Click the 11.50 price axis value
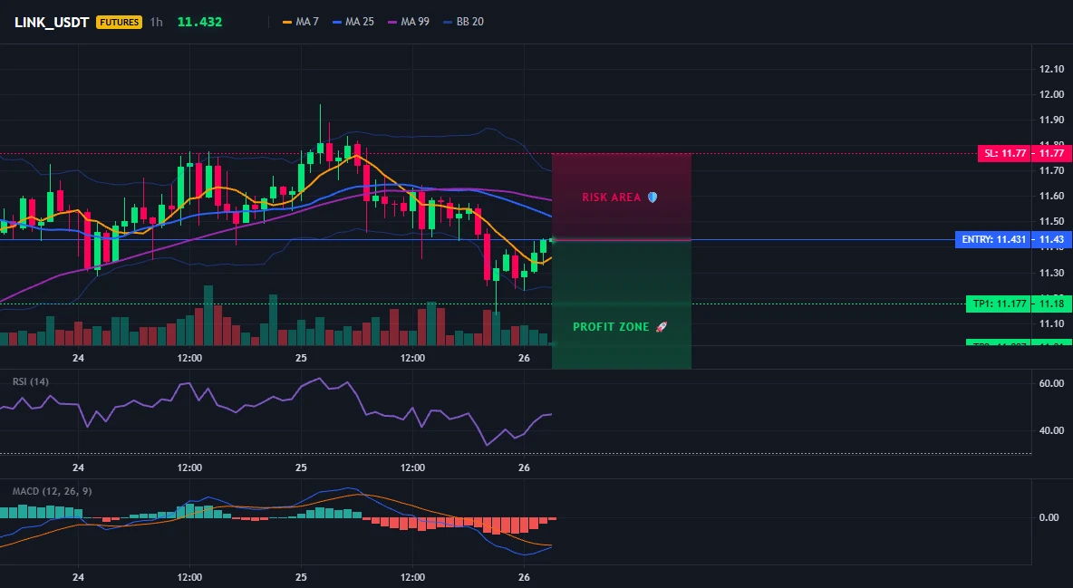 click(1052, 222)
